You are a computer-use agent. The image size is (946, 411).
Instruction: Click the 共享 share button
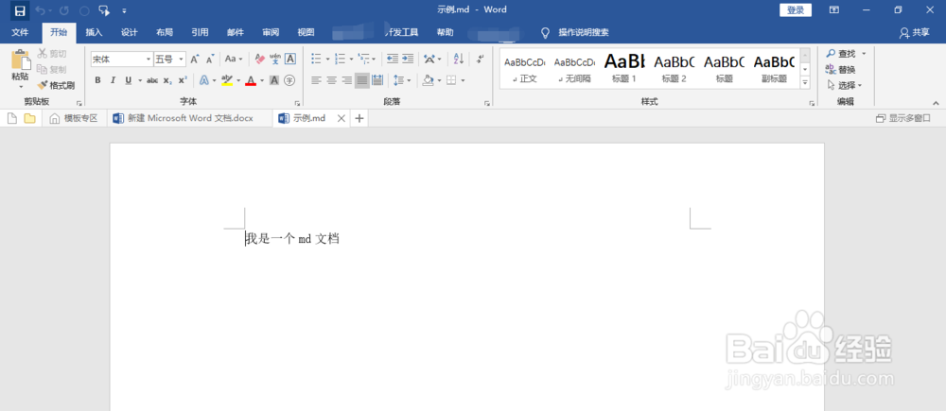coord(915,32)
